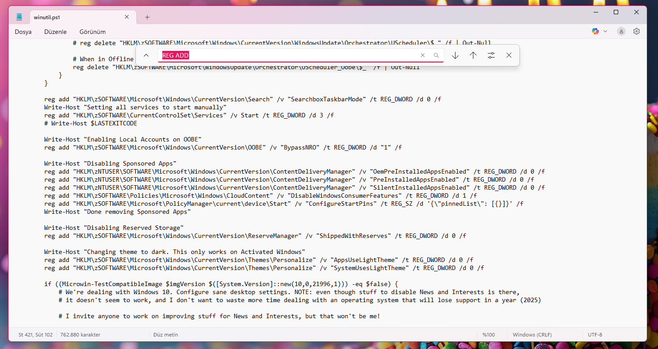Click the Notepad app icon in title bar
The image size is (658, 349).
coord(19,17)
